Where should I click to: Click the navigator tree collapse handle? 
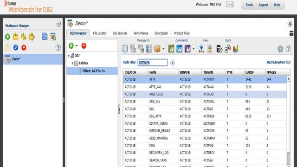[x=119, y=109]
